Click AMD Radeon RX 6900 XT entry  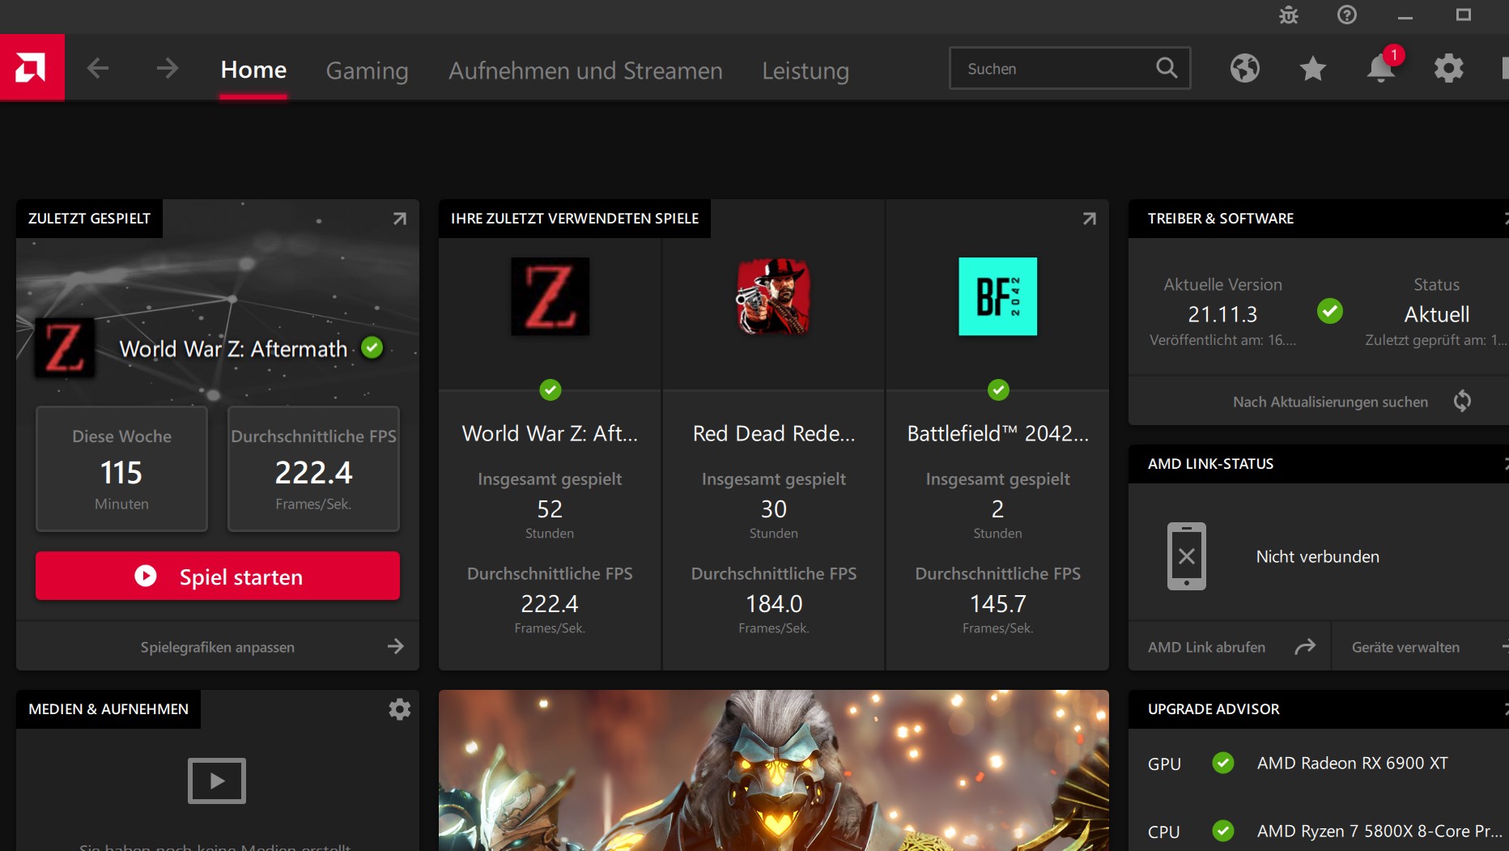pos(1352,763)
